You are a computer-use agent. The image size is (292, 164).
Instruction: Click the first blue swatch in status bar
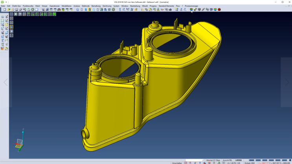click(252, 160)
